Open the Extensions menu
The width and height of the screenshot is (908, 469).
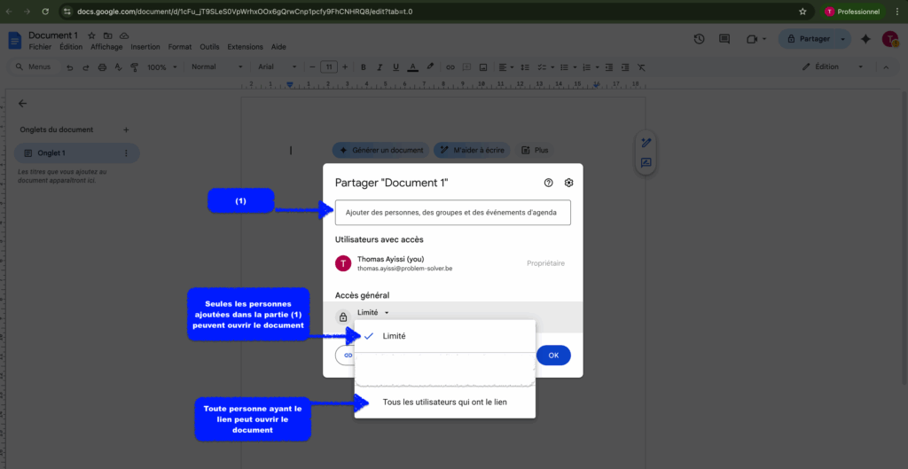pyautogui.click(x=245, y=47)
